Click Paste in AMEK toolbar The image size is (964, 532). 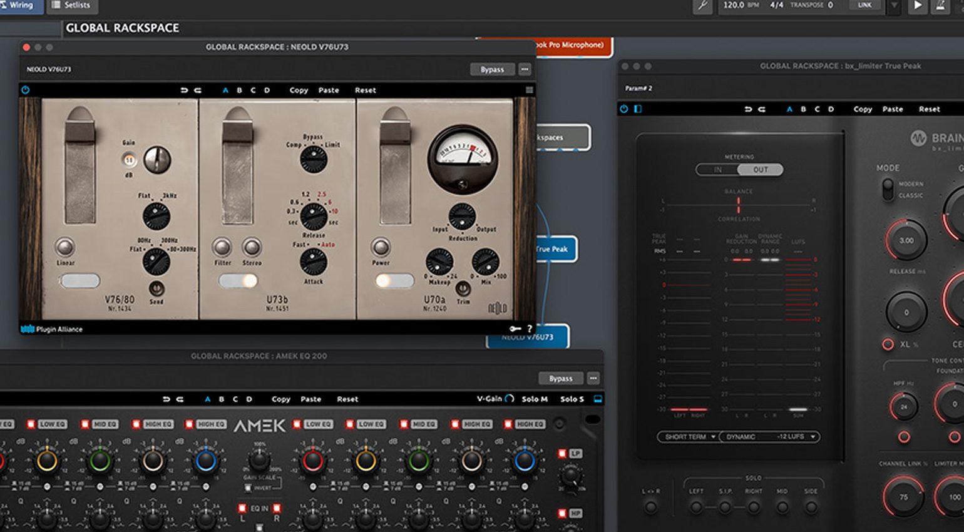click(310, 399)
